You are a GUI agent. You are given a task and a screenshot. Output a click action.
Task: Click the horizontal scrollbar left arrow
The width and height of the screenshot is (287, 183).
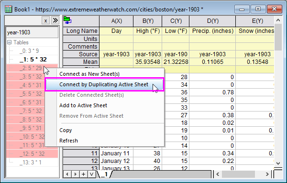pos(218,174)
